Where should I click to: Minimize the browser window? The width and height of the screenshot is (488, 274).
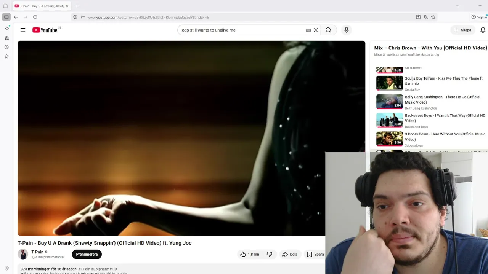[x=480, y=6]
